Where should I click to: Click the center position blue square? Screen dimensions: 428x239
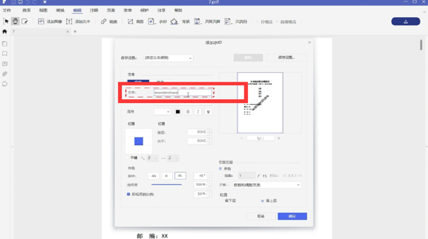139,141
